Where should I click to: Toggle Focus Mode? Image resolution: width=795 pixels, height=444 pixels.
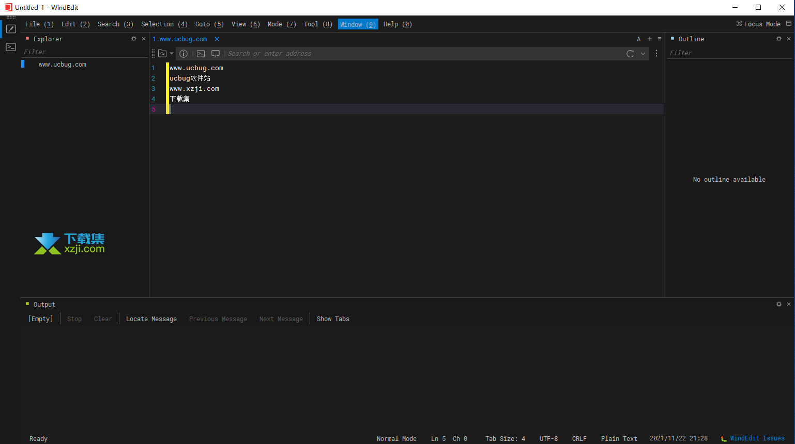click(758, 24)
